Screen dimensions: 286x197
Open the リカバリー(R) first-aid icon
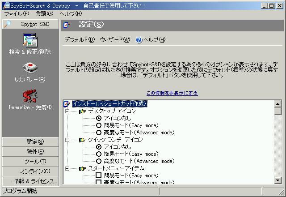coord(30,68)
